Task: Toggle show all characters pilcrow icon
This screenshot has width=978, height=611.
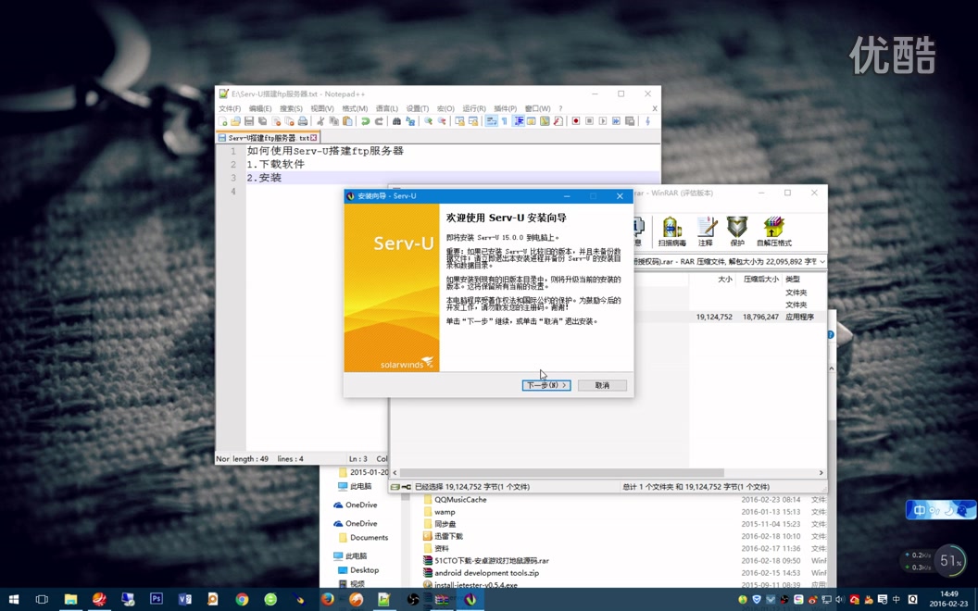Action: 505,121
